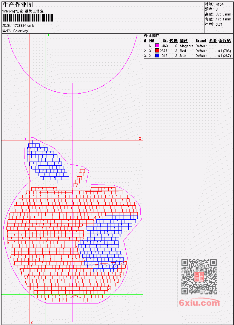Click the "Brand" column header
This screenshot has height=325, width=234.
(x=201, y=41)
